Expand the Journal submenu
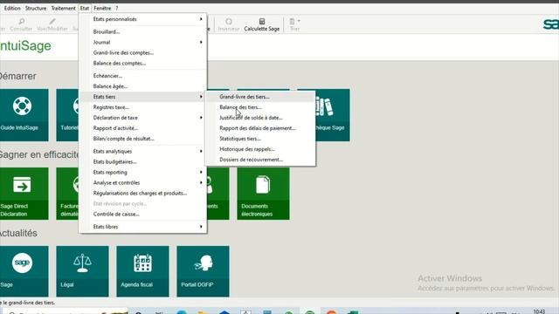The height and width of the screenshot is (314, 559). pyautogui.click(x=142, y=42)
